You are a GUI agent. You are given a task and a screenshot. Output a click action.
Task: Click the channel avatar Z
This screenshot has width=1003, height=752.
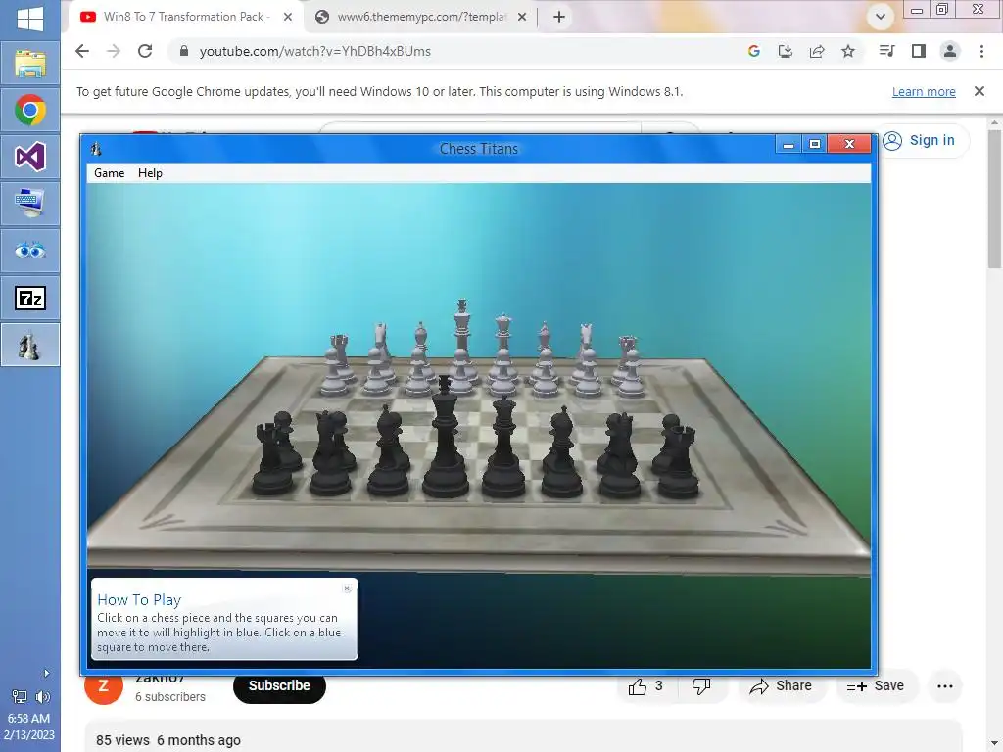(104, 686)
